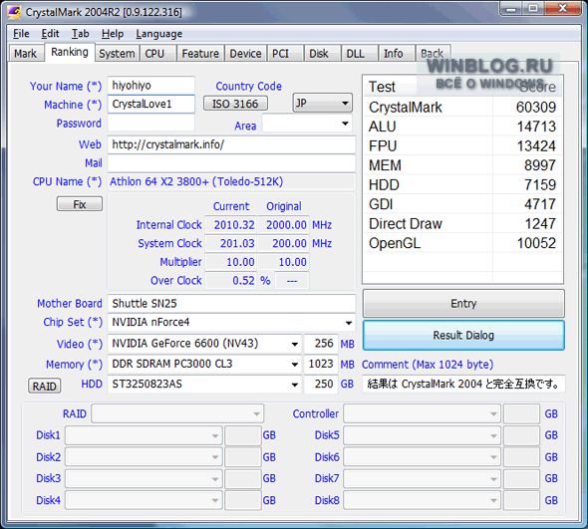The height and width of the screenshot is (529, 588).
Task: Switch to the Mark tab
Action: (26, 53)
